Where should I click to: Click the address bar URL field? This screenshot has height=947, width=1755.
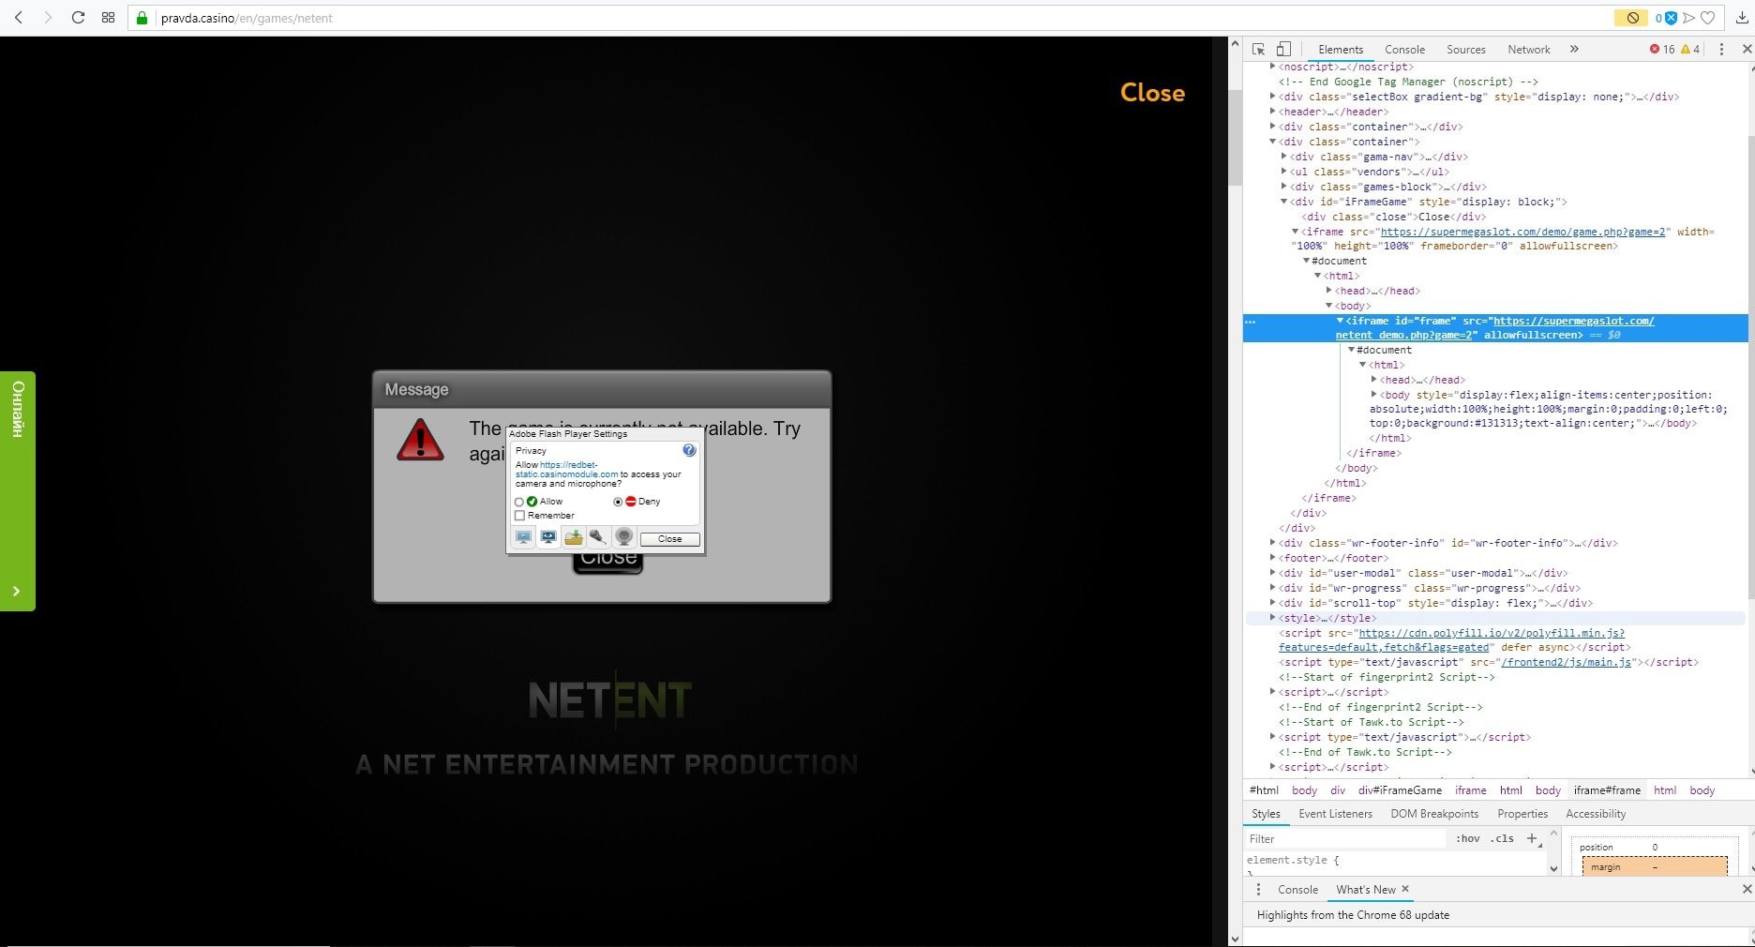point(881,18)
